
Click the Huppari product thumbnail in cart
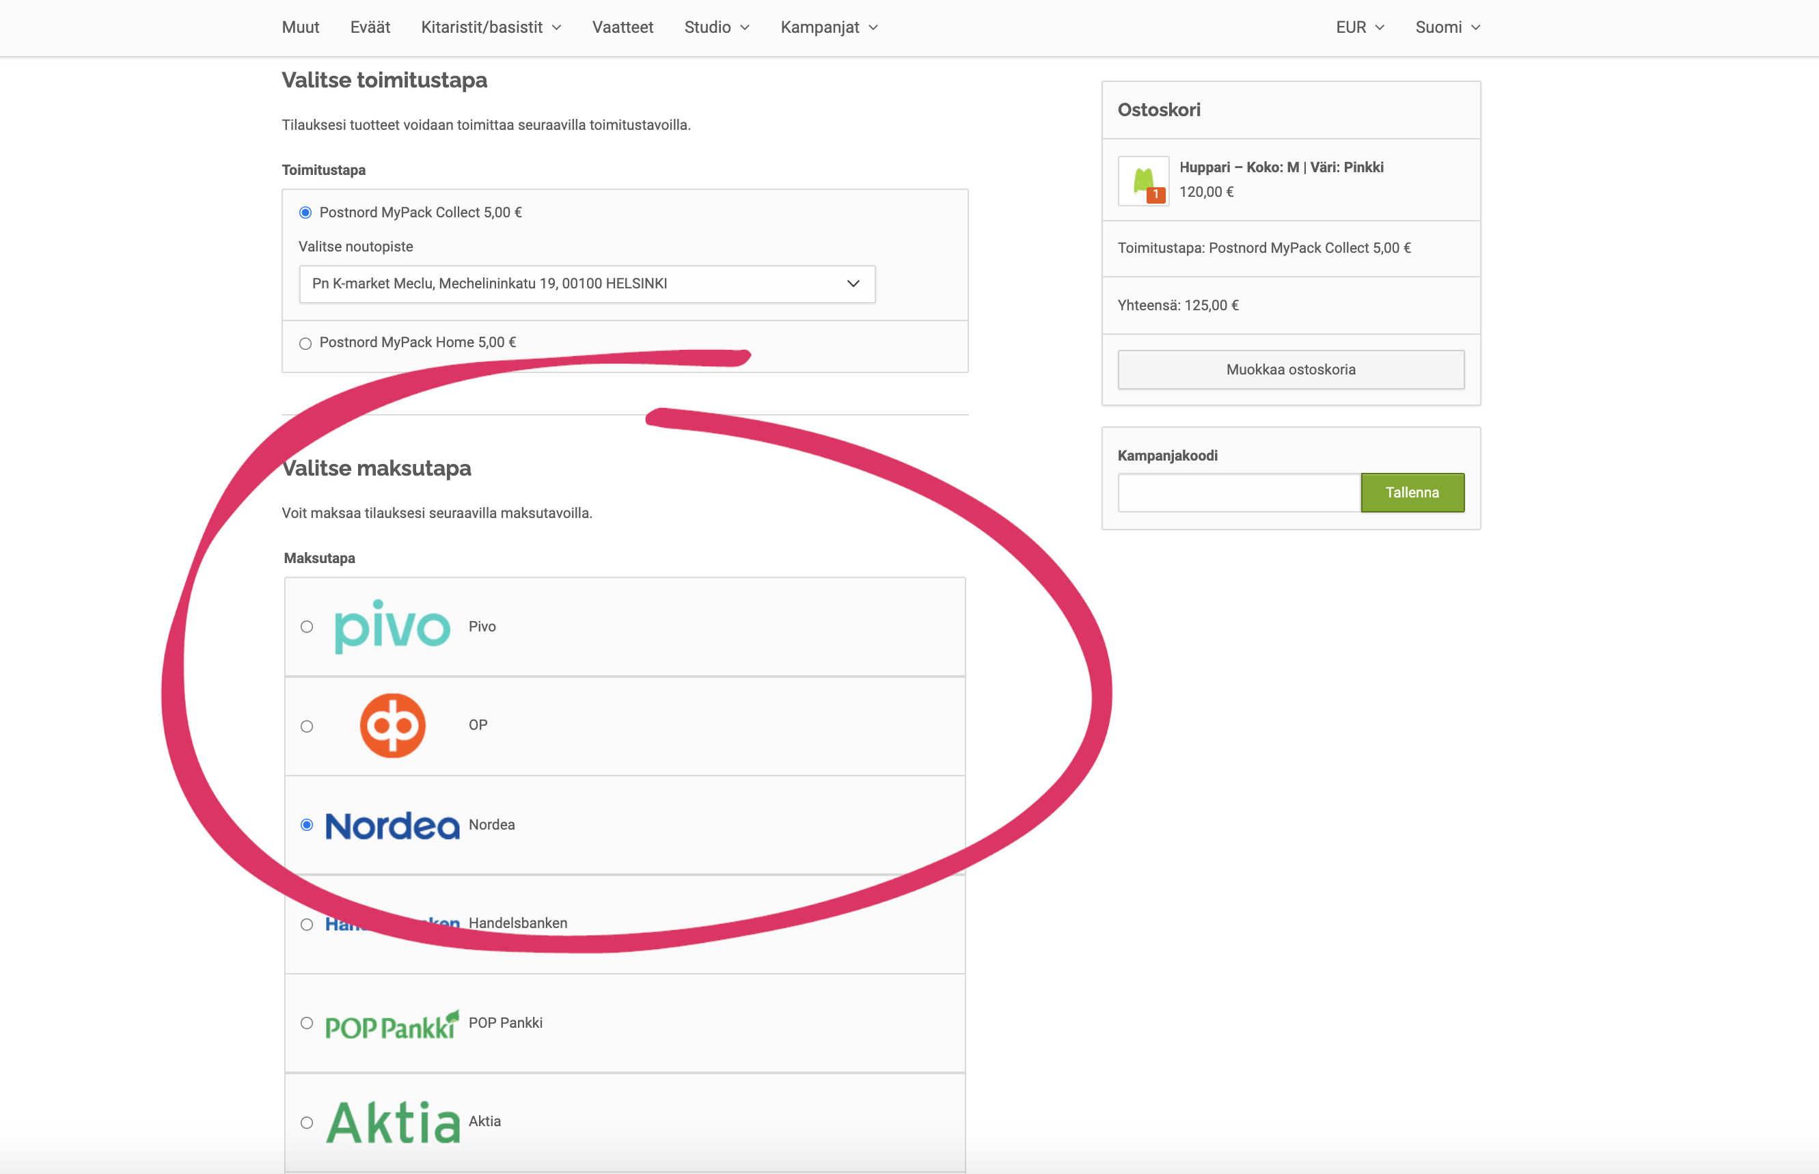1143,182
